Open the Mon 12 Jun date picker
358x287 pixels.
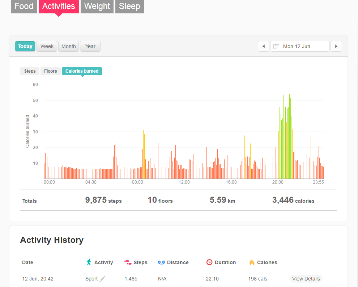tap(300, 46)
